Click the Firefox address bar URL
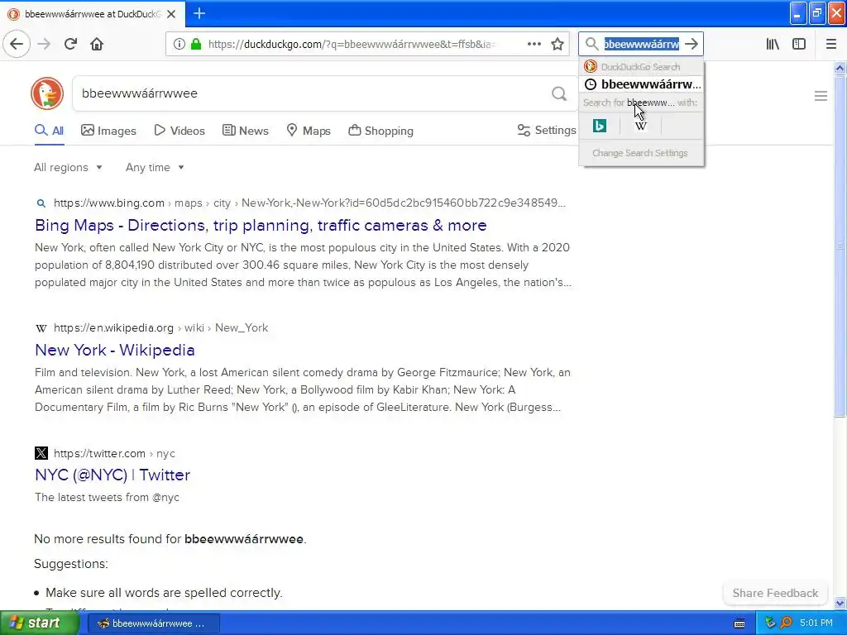The height and width of the screenshot is (635, 847). (352, 44)
